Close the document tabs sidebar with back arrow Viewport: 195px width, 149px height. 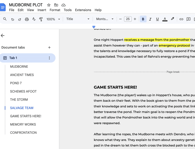click(2, 36)
